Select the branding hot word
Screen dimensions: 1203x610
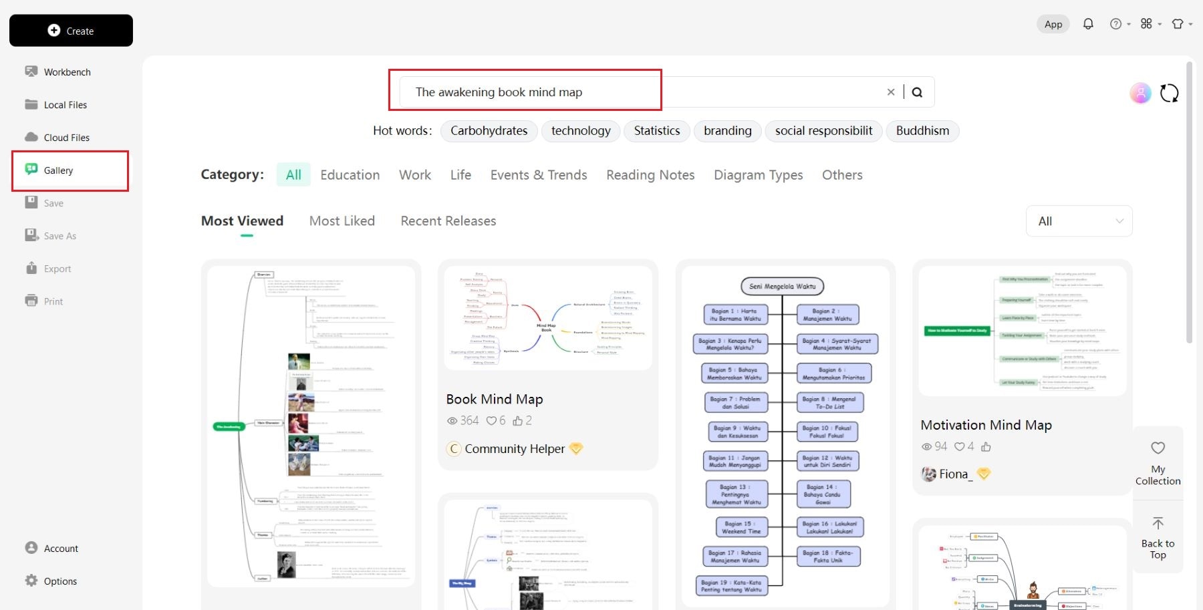(x=728, y=131)
